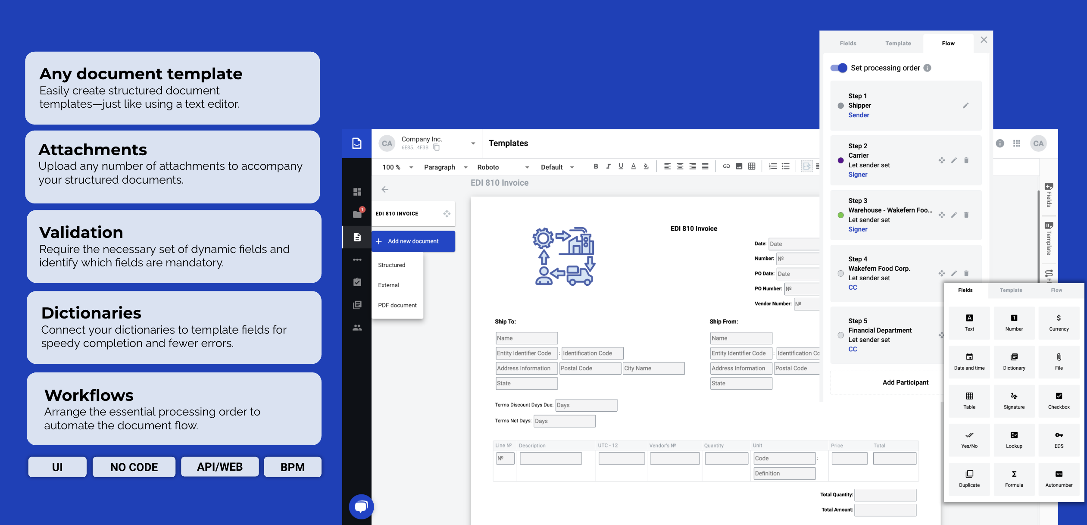Click the Add Participant button
This screenshot has width=1087, height=525.
coord(905,382)
